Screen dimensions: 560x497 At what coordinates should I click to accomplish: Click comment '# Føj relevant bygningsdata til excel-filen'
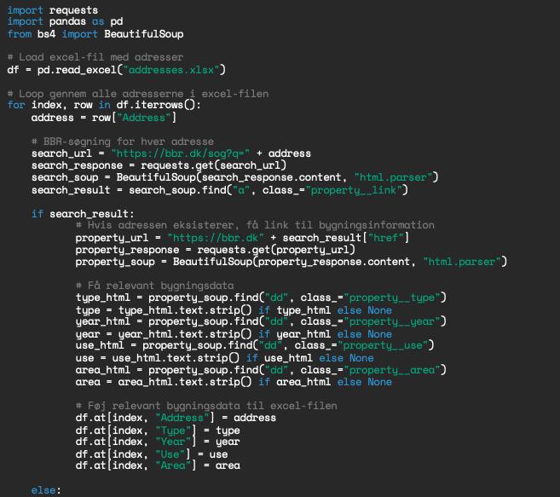pyautogui.click(x=206, y=407)
